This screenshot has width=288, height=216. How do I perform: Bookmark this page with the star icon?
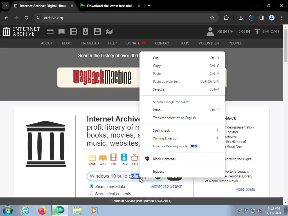coord(212,18)
